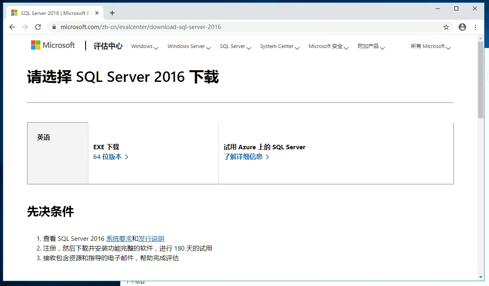The width and height of the screenshot is (489, 286).
Task: Maximize the Chrome window
Action: click(x=456, y=8)
